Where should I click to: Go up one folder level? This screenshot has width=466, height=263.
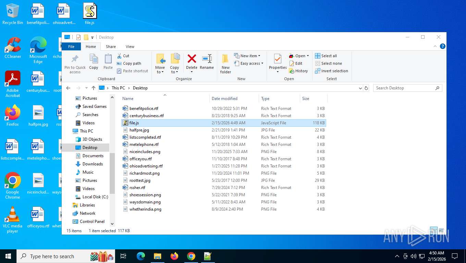93,88
